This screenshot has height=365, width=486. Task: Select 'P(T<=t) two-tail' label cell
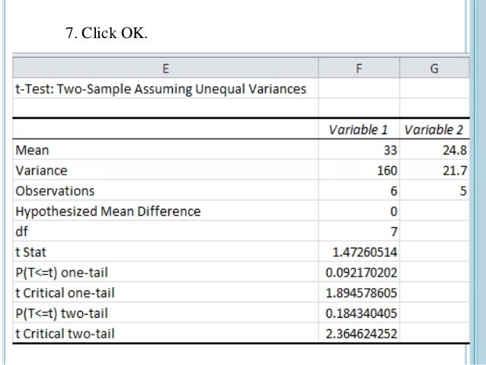[165, 313]
